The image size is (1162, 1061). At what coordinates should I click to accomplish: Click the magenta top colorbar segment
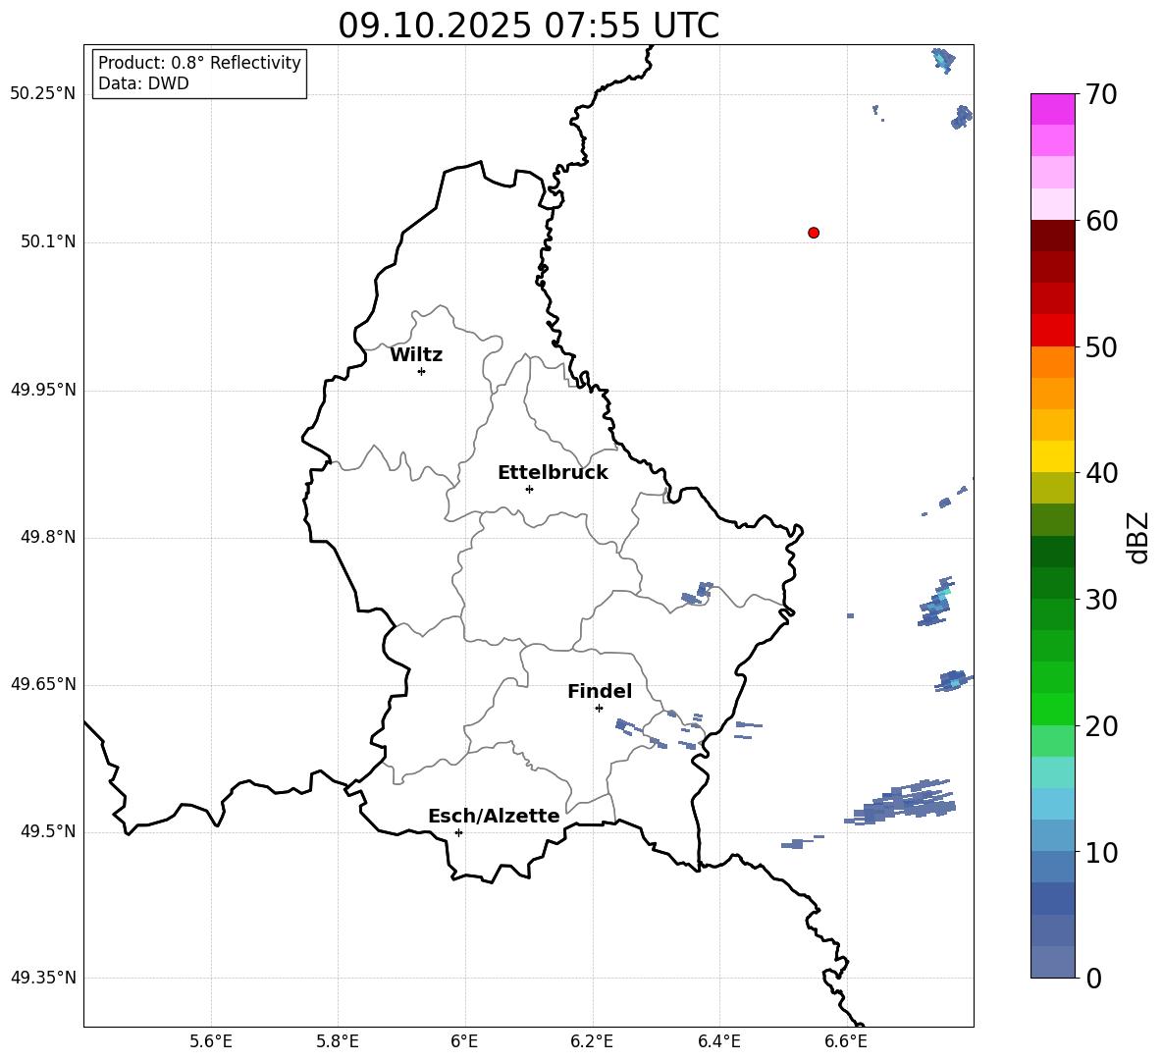[x=1052, y=109]
